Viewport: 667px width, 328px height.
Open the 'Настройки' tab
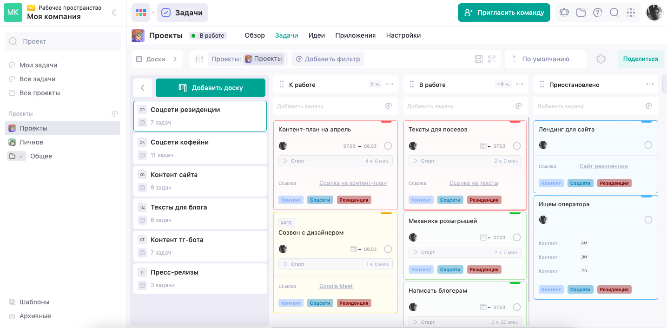click(403, 35)
